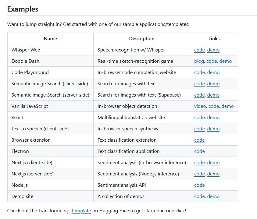Image resolution: width=257 pixels, height=219 pixels.
Task: Open the Whisper Web demo link
Action: (213, 50)
